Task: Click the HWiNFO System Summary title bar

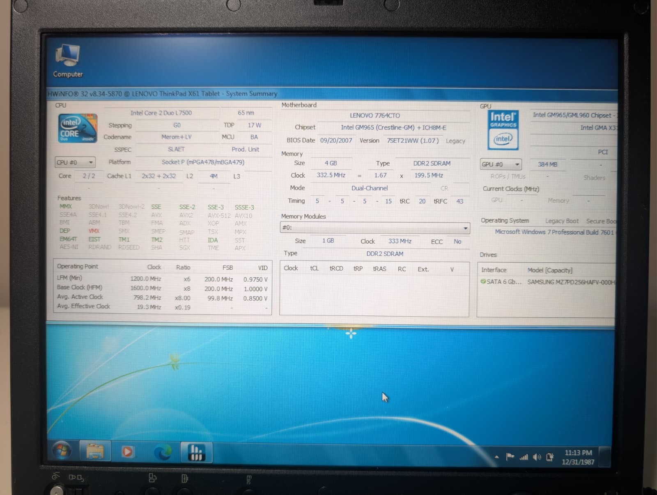Action: [x=332, y=94]
